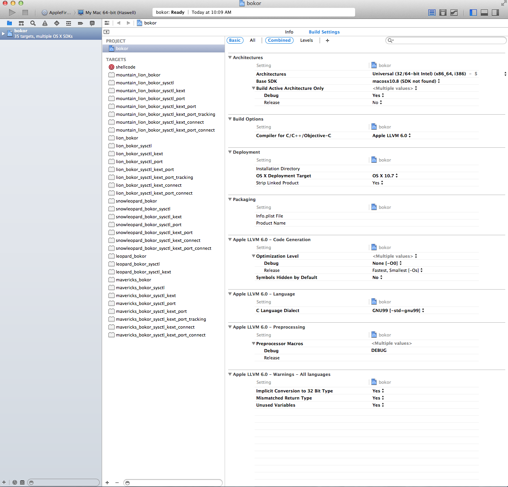Click the Stop button in toolbar
Image resolution: width=508 pixels, height=487 pixels.
click(x=25, y=13)
